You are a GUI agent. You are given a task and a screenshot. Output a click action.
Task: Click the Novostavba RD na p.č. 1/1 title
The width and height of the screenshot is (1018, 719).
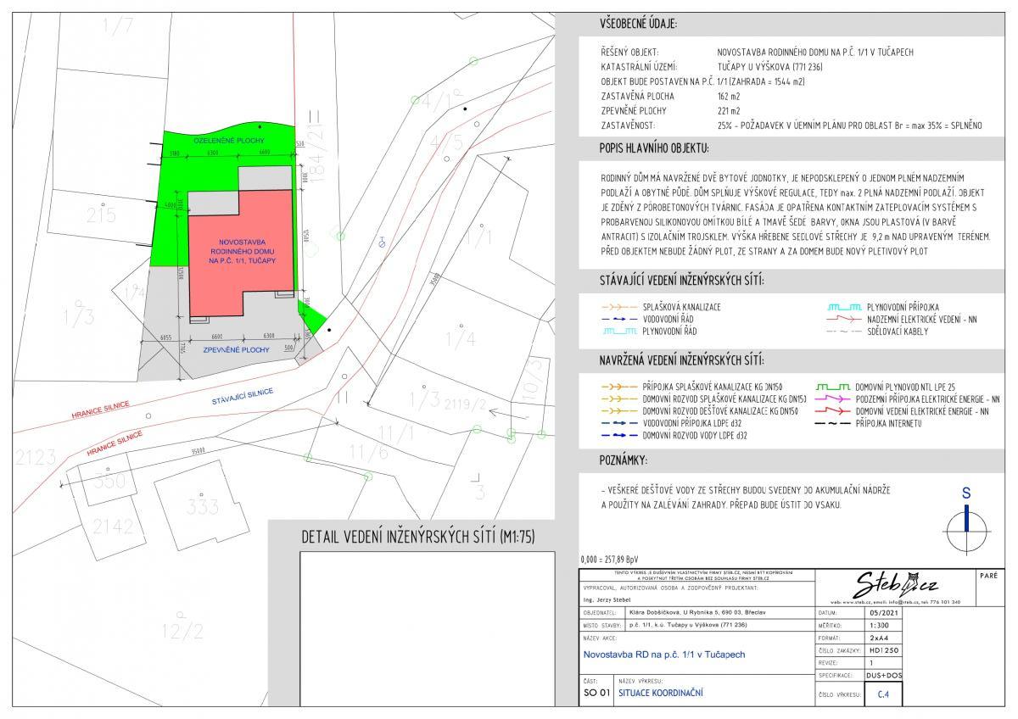click(664, 654)
